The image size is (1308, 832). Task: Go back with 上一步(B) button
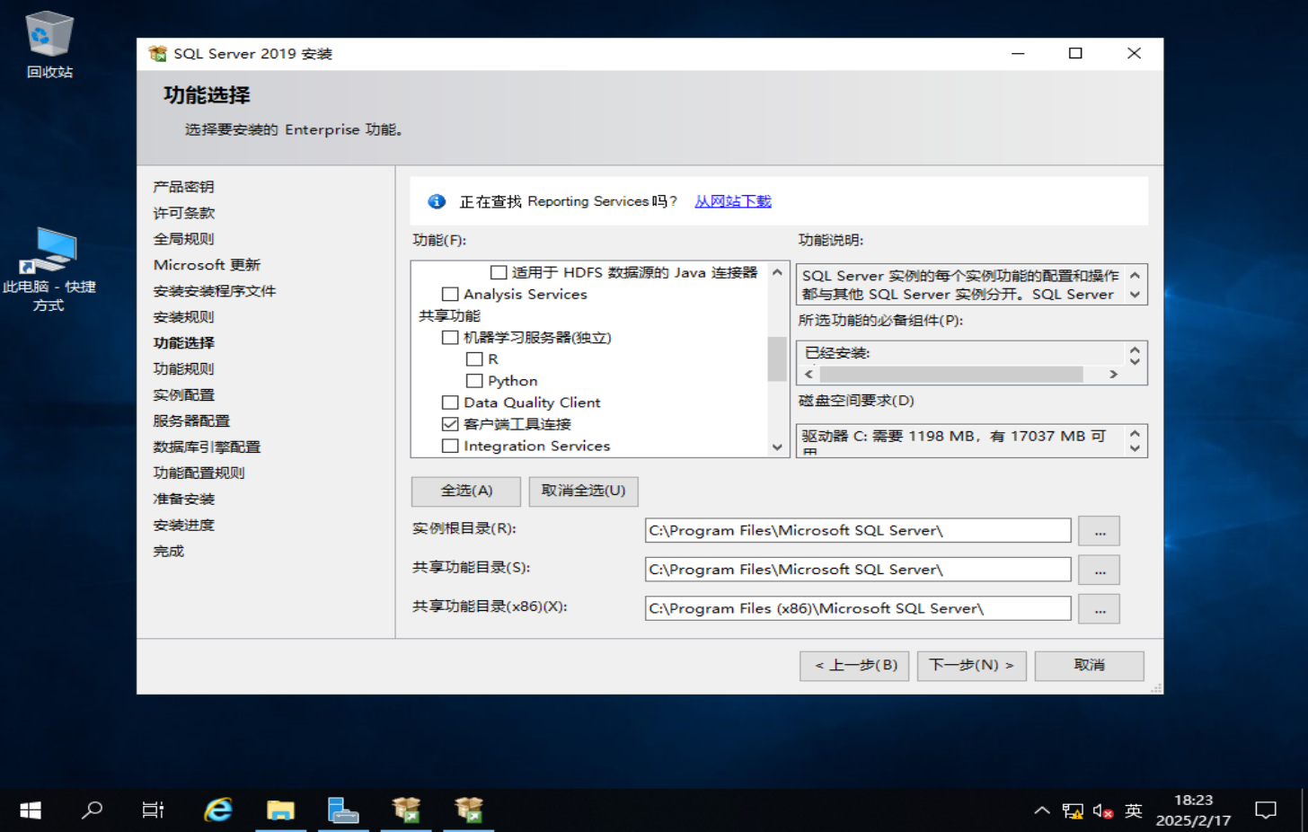[854, 666]
